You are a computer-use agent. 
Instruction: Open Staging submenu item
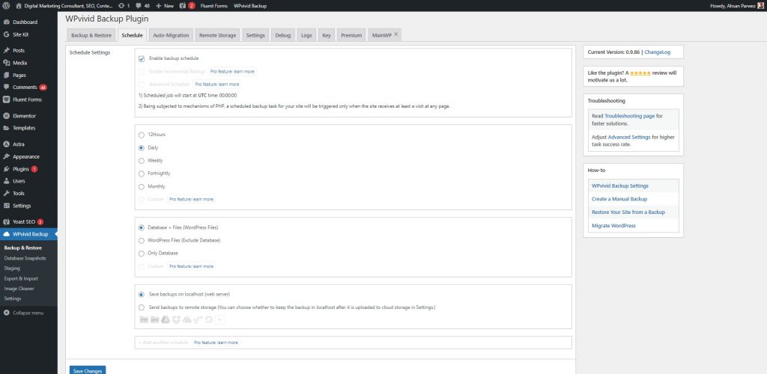click(12, 268)
